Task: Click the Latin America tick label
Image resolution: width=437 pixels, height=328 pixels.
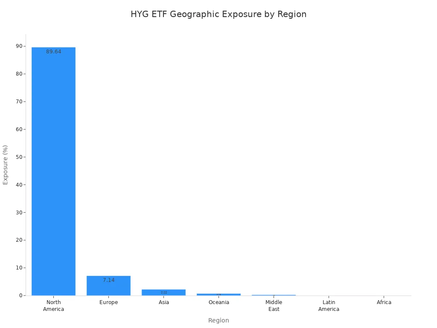Action: point(329,305)
